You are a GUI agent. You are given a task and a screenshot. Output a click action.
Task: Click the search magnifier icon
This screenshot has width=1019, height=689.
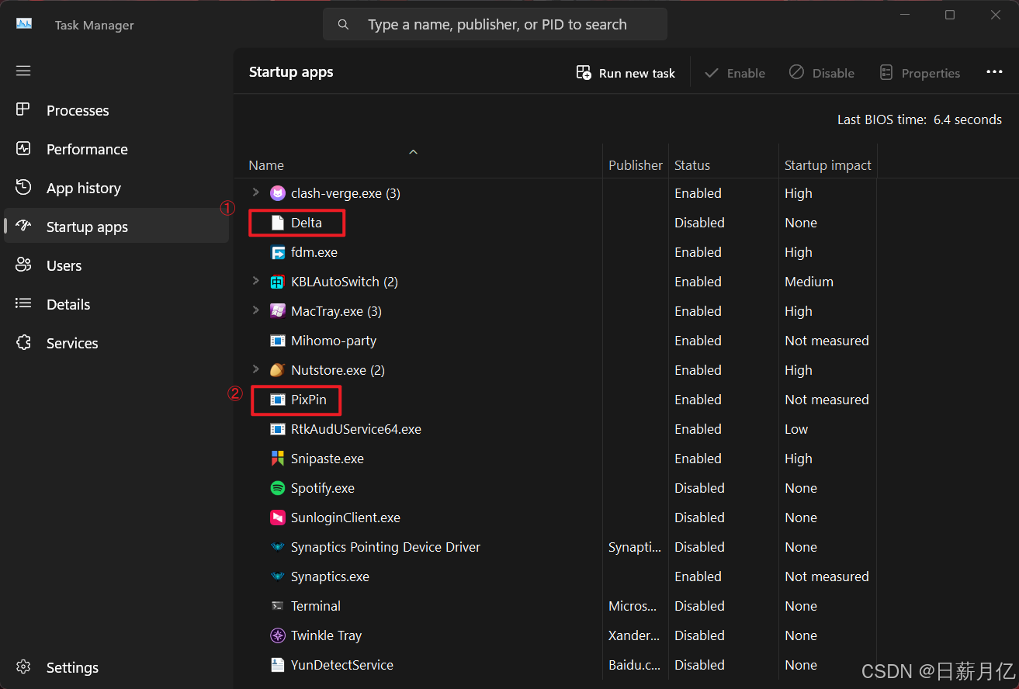(344, 25)
